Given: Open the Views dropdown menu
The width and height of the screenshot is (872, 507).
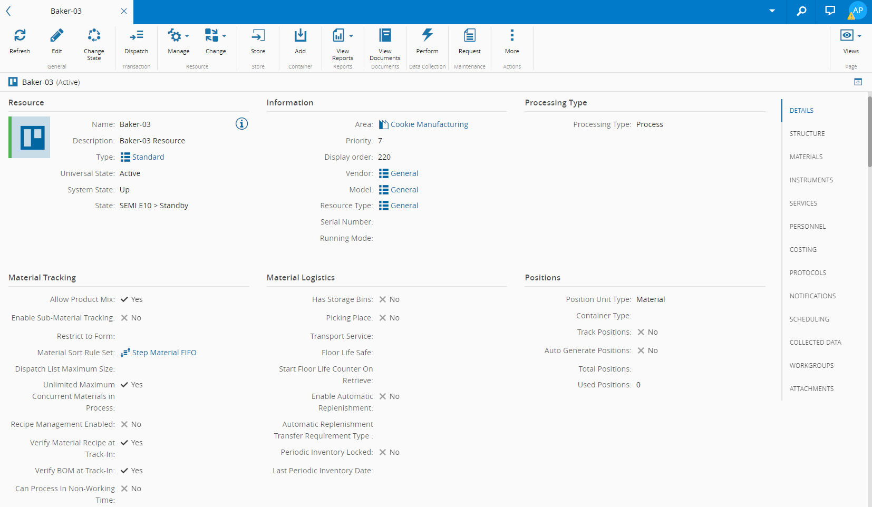Looking at the screenshot, I should coord(850,36).
